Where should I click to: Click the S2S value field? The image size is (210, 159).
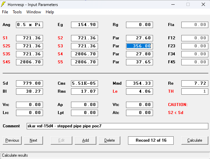[x=29, y=46]
